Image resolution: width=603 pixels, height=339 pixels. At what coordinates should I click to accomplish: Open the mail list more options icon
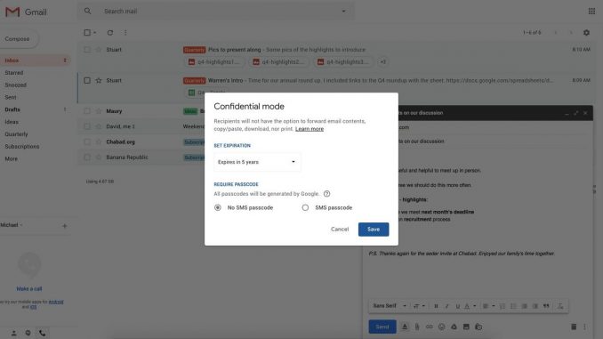click(125, 33)
